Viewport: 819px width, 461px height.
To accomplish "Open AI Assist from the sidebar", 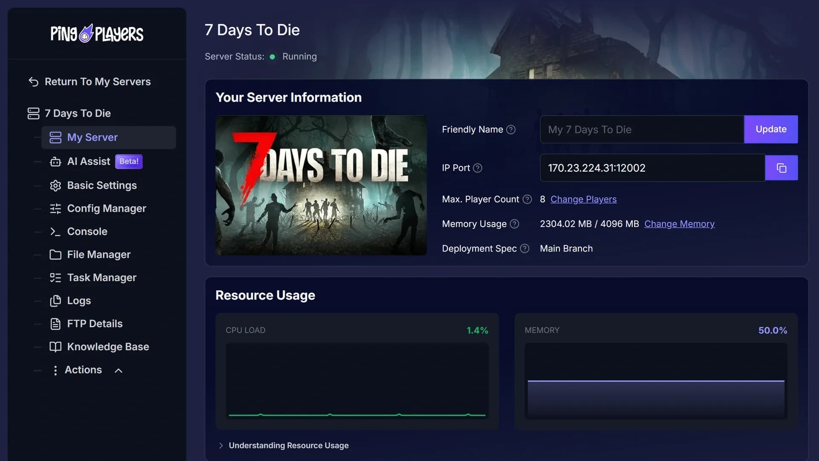I will pyautogui.click(x=88, y=161).
